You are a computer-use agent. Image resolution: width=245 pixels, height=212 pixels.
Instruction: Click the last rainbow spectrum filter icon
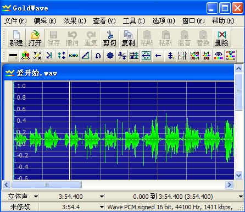231,56
